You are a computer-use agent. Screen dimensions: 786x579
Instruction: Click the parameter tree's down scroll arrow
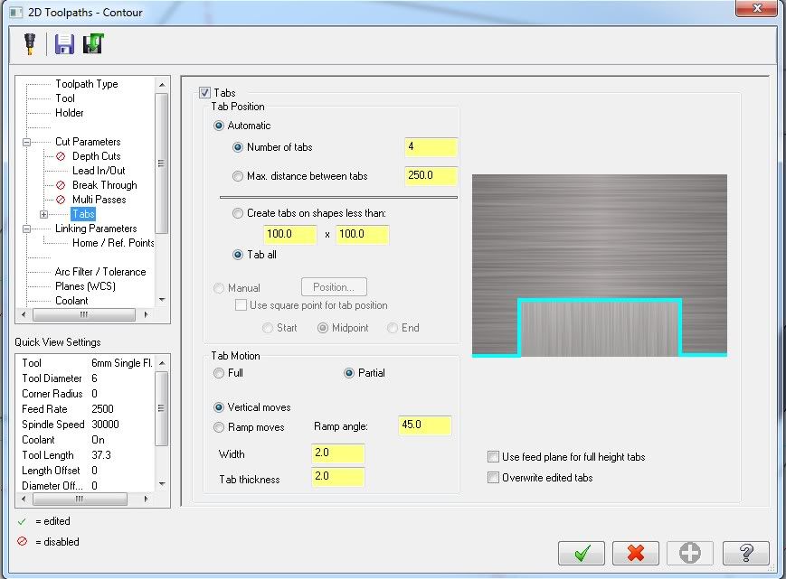(161, 300)
